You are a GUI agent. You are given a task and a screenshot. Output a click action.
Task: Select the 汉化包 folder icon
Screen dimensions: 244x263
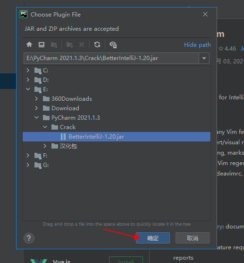pos(55,146)
